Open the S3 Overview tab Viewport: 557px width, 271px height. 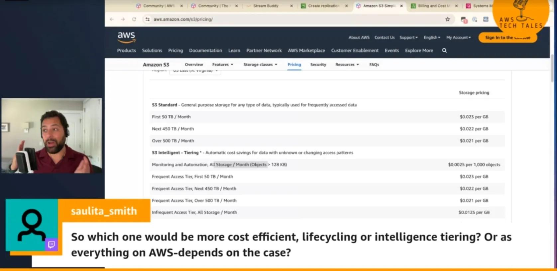pos(194,65)
